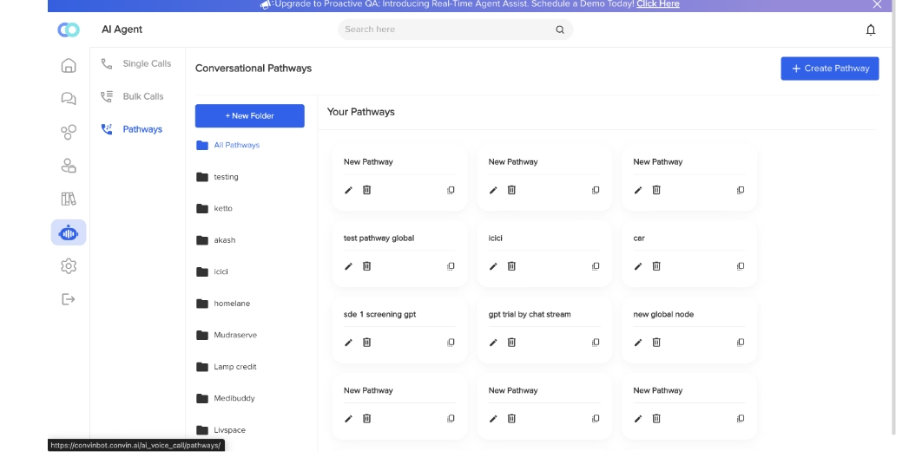Dismiss the upgrade announcement banner

pyautogui.click(x=878, y=4)
